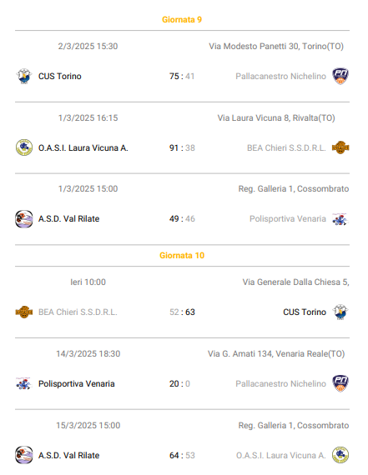Open team page for A.S.D. Val Rilate, Giornata 10

69,455
